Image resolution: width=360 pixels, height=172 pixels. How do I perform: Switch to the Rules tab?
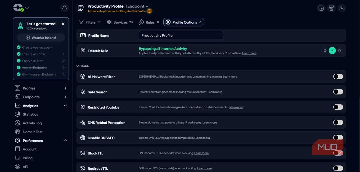coord(149,22)
